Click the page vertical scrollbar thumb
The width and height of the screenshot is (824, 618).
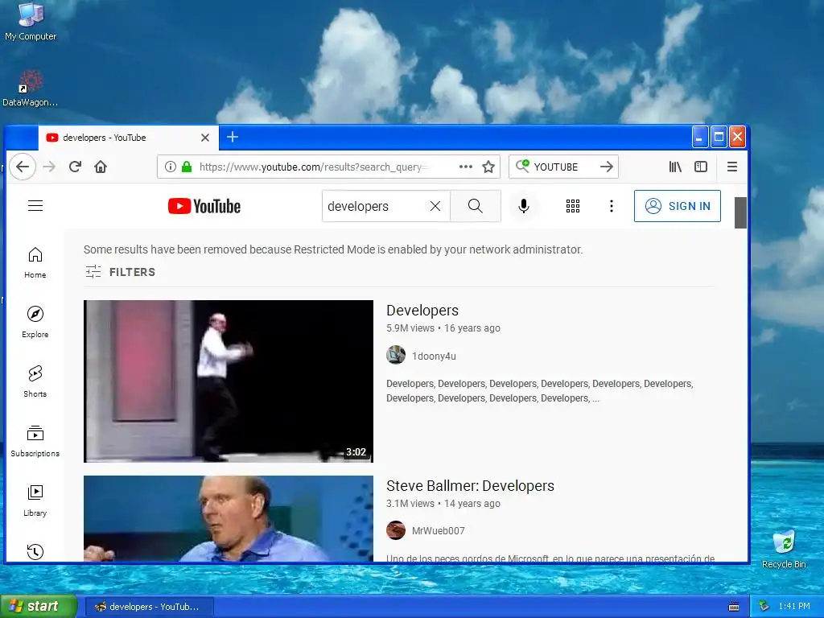tap(740, 212)
